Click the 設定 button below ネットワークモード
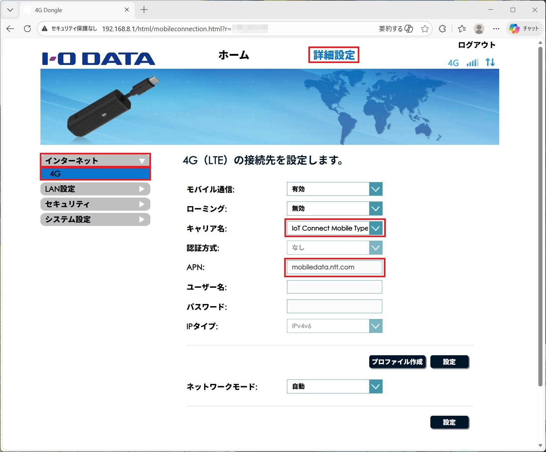Viewport: 546px width, 452px height. tap(449, 422)
